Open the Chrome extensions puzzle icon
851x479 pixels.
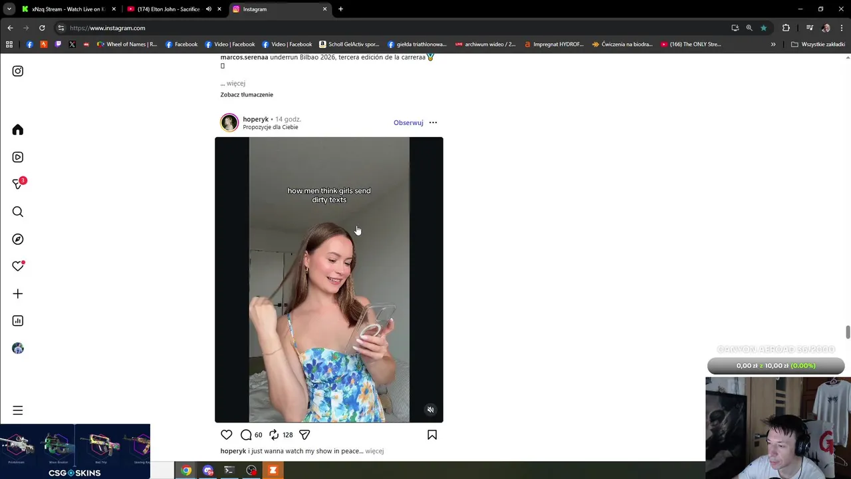(x=786, y=28)
